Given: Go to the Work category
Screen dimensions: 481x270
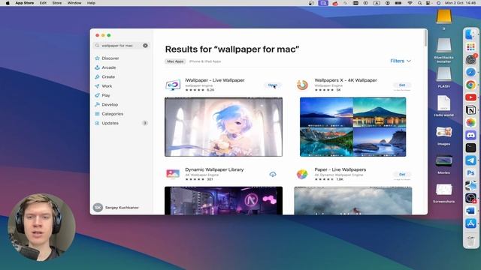Looking at the screenshot, I should [x=104, y=86].
